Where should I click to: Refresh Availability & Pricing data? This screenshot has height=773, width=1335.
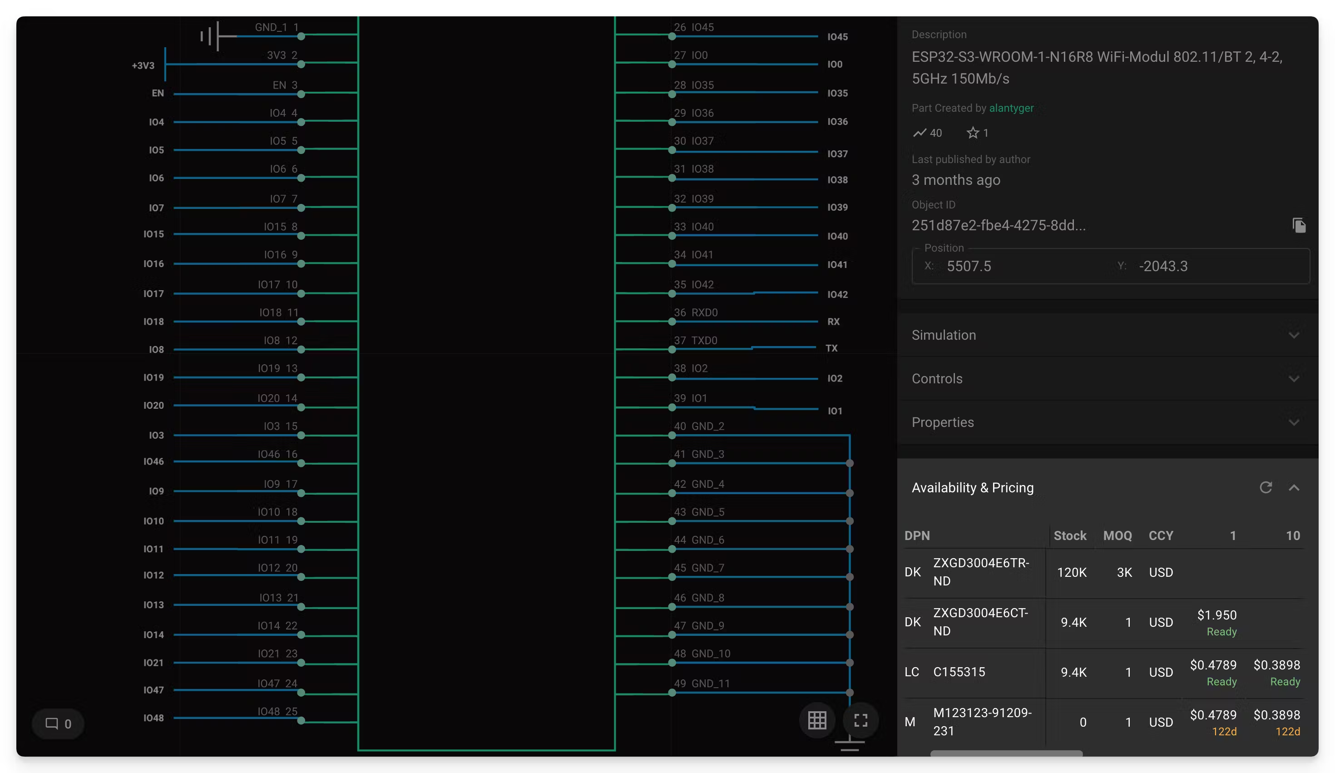point(1266,487)
